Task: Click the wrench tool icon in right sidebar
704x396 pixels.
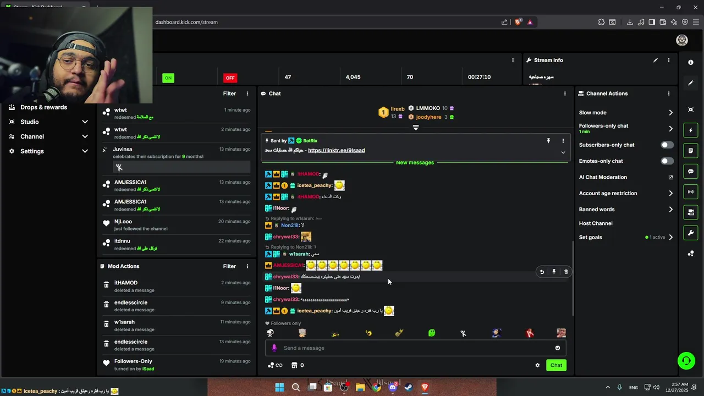Action: pyautogui.click(x=691, y=233)
